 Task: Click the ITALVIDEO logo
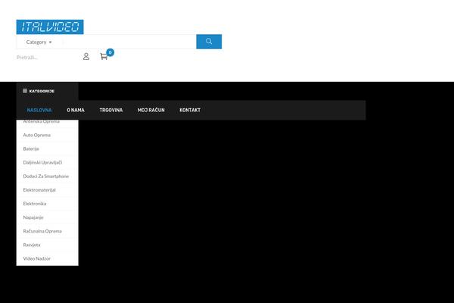coord(50,27)
